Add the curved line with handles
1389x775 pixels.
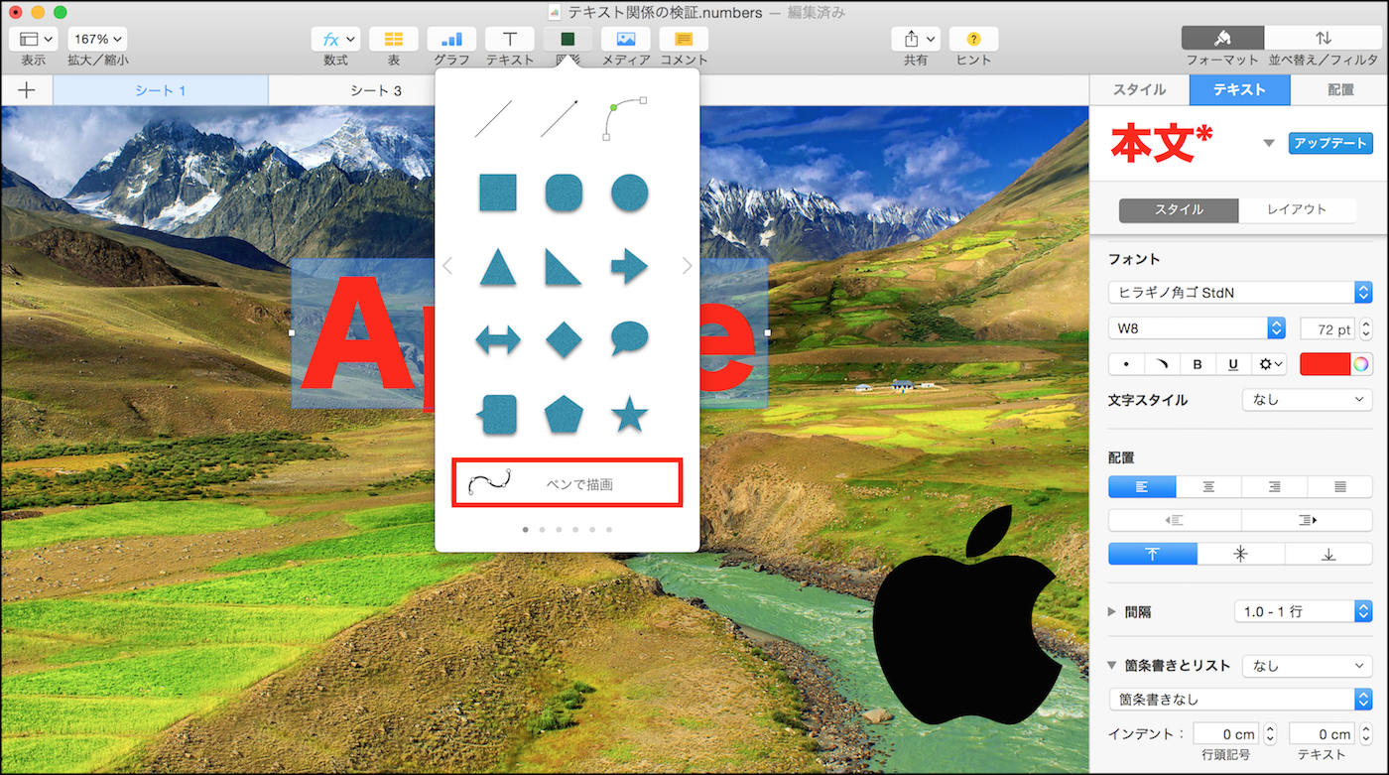click(625, 119)
